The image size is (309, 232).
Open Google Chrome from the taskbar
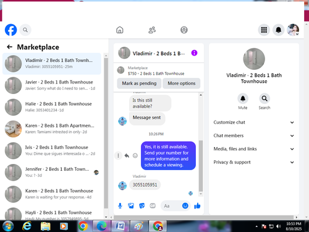pos(83,226)
